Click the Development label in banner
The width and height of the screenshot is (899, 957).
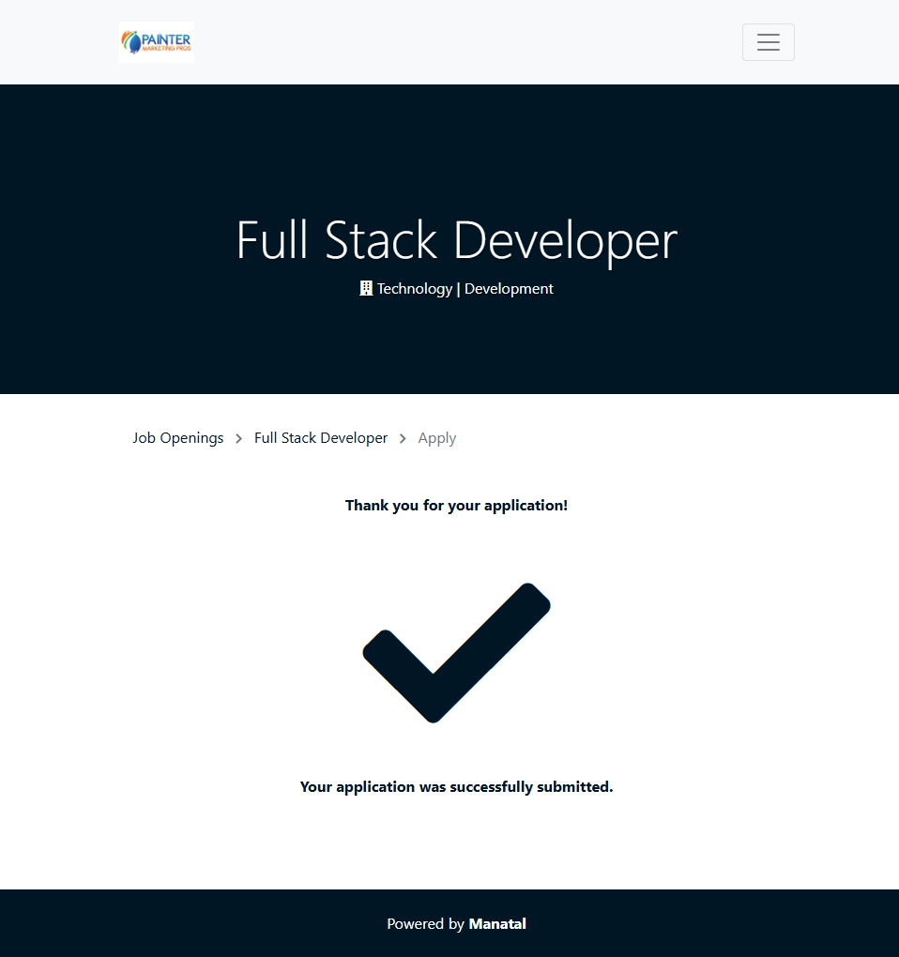(x=509, y=289)
